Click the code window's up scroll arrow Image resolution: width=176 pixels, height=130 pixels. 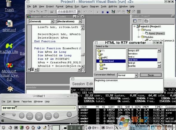pos(83,28)
